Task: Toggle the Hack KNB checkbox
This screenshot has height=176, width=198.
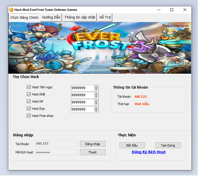Action: pos(29,94)
